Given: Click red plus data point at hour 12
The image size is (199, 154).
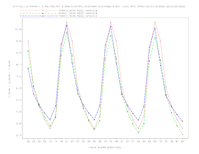Looking at the screenshot, I should pyautogui.click(x=50, y=129).
